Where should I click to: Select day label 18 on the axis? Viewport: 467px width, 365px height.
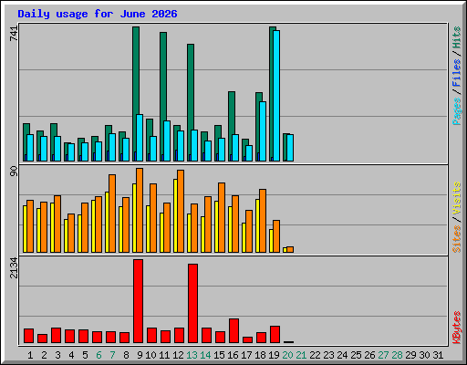[x=260, y=355]
